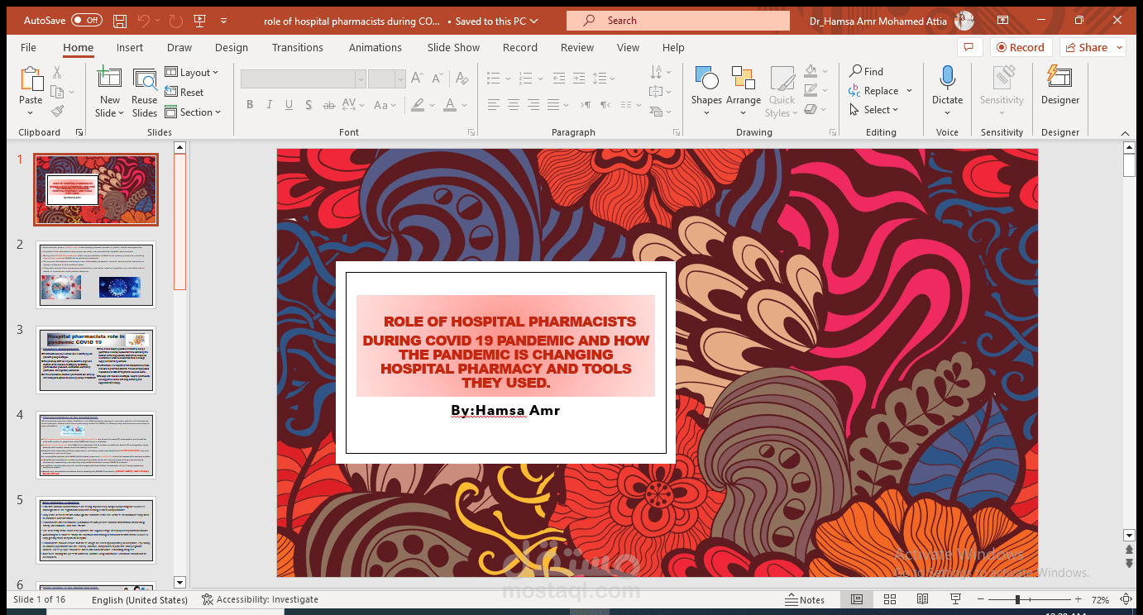1143x615 pixels.
Task: Click the Paste clipboard icon
Action: point(31,79)
